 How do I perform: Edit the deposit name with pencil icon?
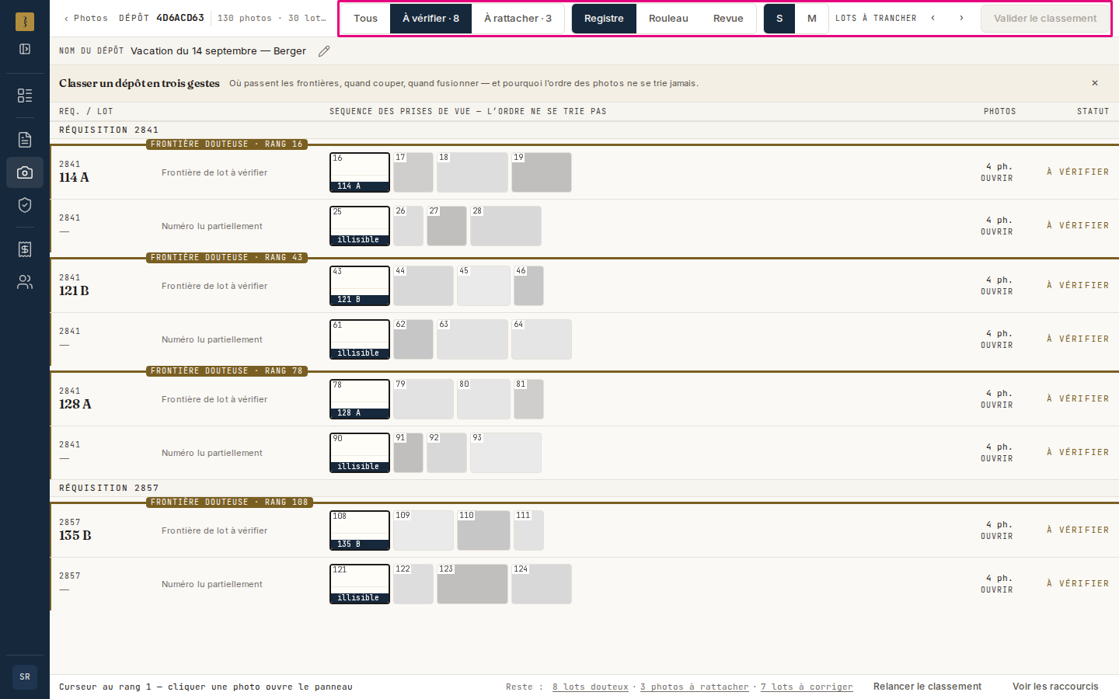(x=324, y=51)
